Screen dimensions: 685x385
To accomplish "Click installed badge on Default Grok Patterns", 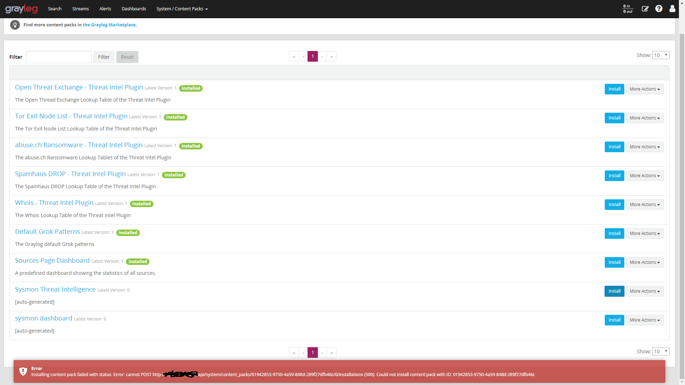I will click(x=128, y=233).
